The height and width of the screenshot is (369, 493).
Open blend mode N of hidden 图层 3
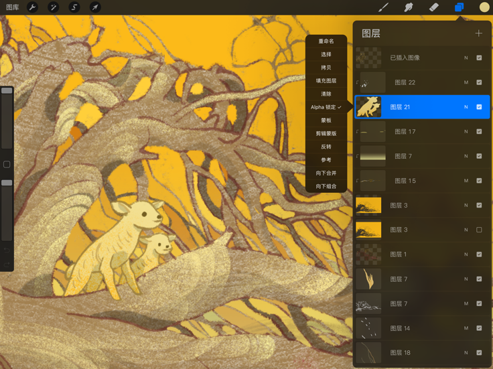coord(466,230)
